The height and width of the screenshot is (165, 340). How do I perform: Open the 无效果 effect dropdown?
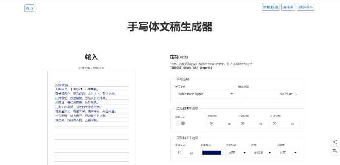pyautogui.click(x=262, y=153)
